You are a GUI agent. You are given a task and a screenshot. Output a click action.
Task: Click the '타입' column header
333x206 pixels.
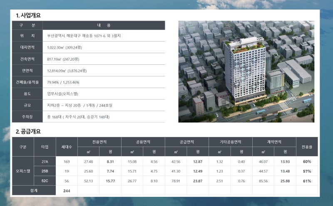45,147
